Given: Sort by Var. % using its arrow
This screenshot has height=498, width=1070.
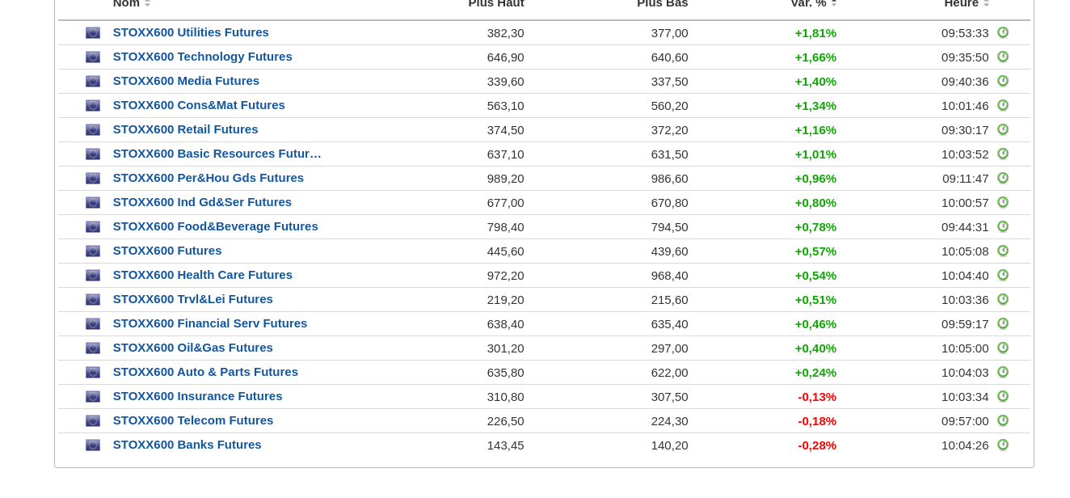Looking at the screenshot, I should coord(834,4).
